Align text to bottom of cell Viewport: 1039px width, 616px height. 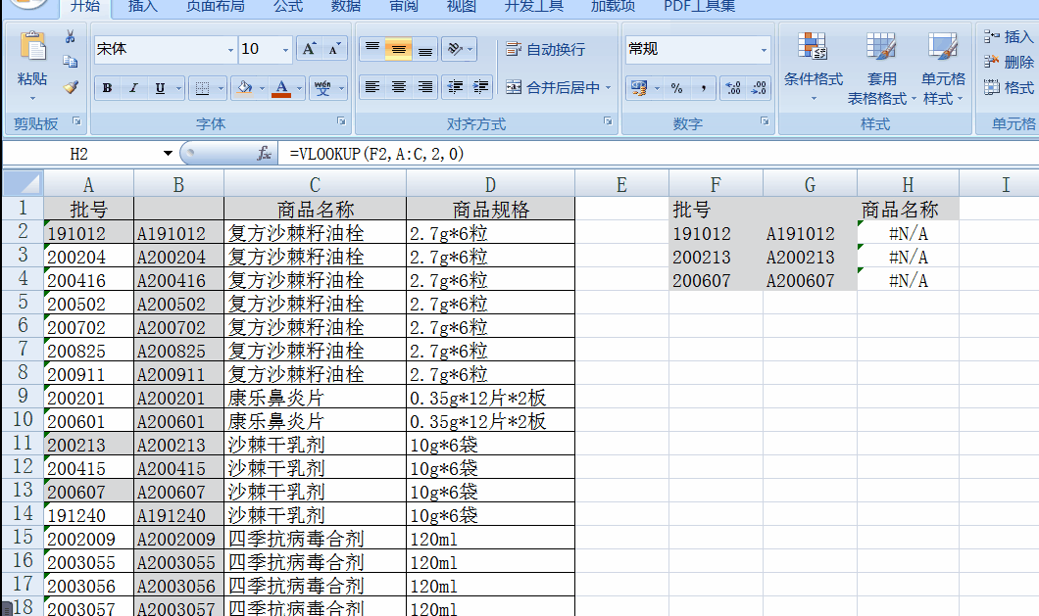424,49
